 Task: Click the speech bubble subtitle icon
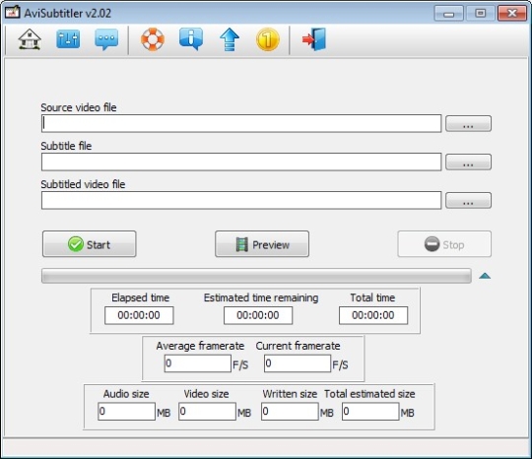pos(106,39)
